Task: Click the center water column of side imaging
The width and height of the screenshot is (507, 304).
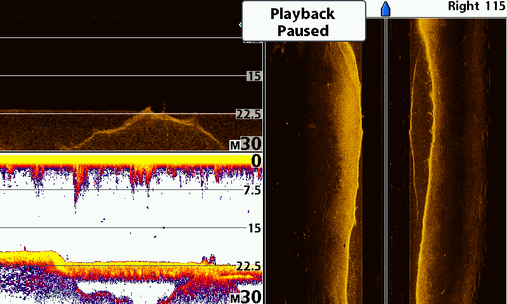Action: tap(385, 158)
